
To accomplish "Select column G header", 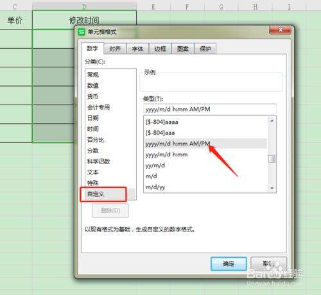I will [221, 6].
